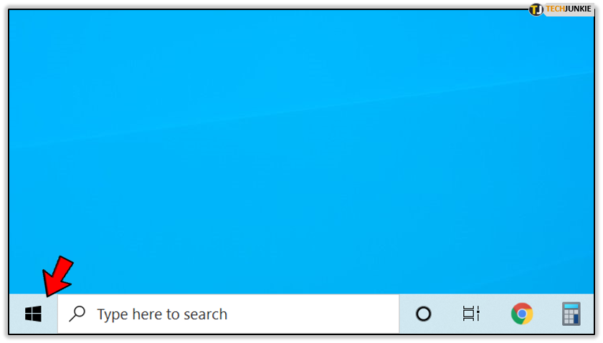The height and width of the screenshot is (343, 603).
Task: Launch Google Chrome from the taskbar
Action: tap(522, 314)
